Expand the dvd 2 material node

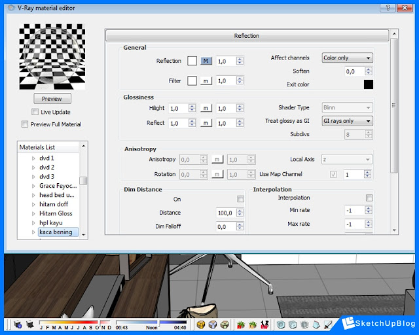coord(33,167)
